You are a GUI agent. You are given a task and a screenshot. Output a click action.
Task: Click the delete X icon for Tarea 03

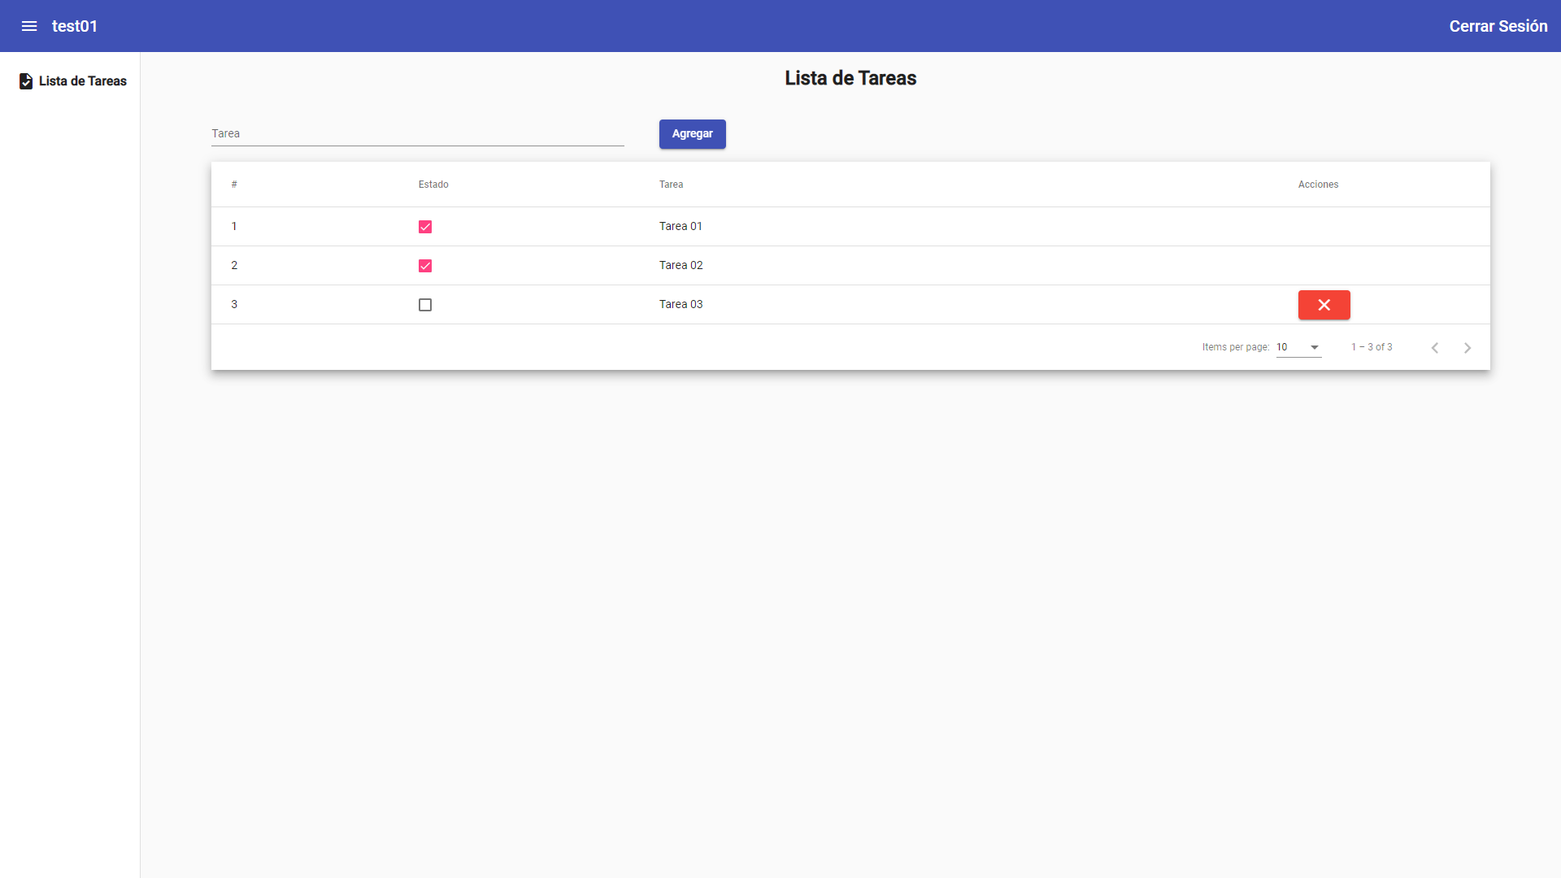coord(1324,305)
